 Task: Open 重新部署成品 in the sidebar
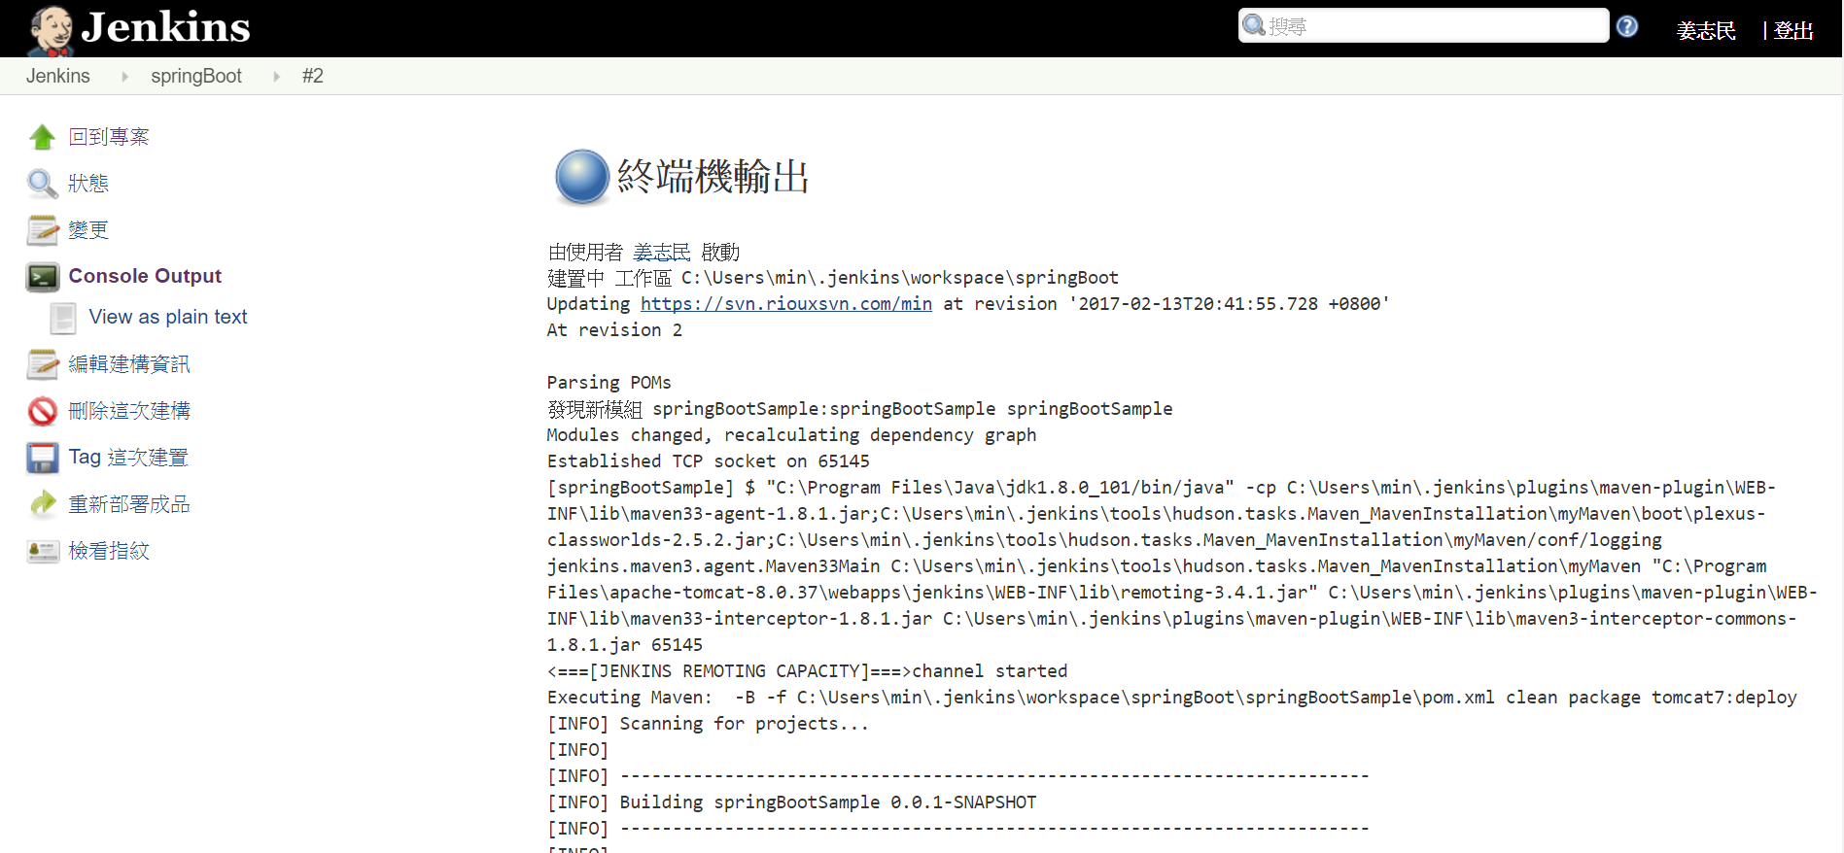tap(129, 504)
